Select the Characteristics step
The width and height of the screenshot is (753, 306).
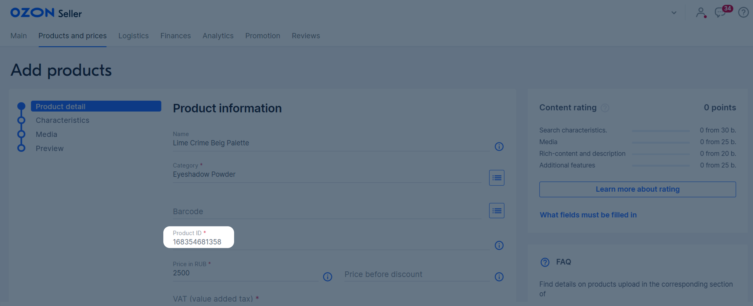[x=62, y=120]
